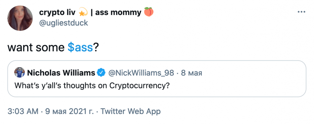Click Nicholas Williams' small avatar
Viewport: 314px width, 124px height.
[x=19, y=72]
